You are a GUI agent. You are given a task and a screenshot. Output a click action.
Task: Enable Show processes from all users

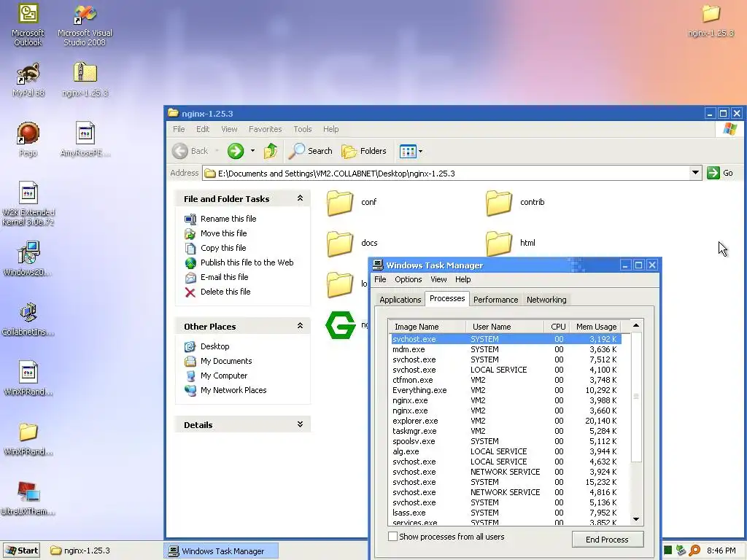(x=392, y=537)
